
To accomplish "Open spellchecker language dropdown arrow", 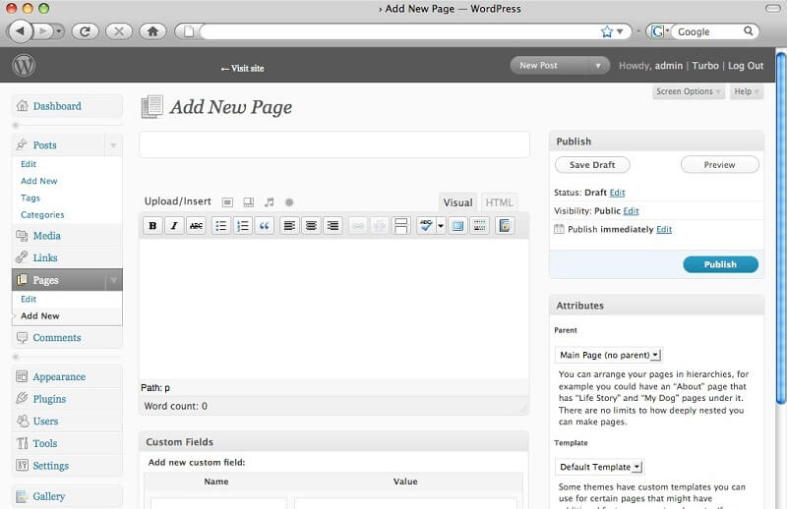I will (441, 226).
